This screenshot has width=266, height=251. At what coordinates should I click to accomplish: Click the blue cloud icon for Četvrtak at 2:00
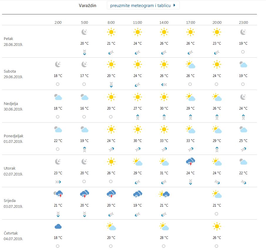point(58,226)
